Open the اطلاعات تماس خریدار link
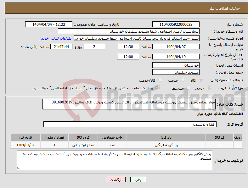Screen dimensions: 248x188 coord(56,38)
